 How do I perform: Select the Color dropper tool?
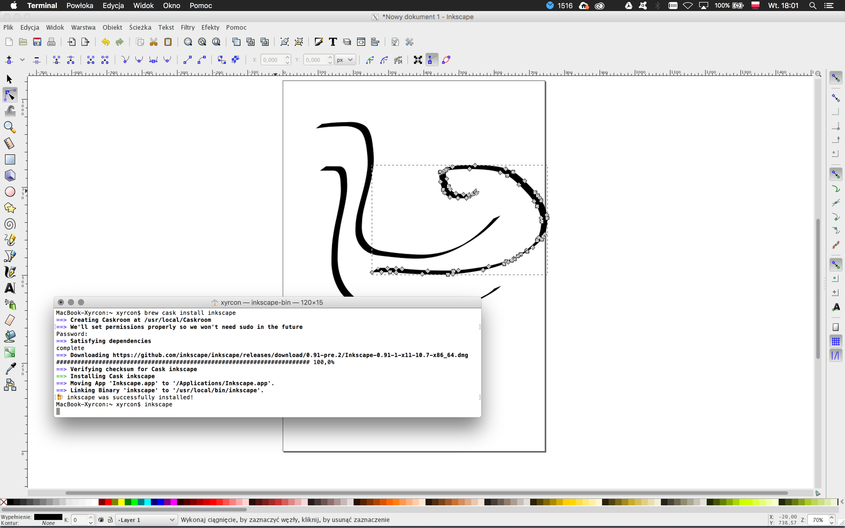click(10, 369)
